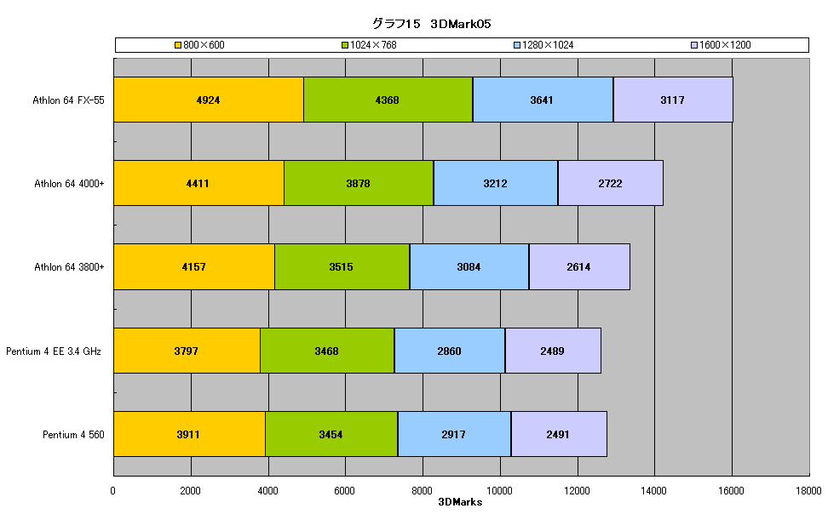Click the Athlon 64 FX-55 axis label

coord(69,100)
